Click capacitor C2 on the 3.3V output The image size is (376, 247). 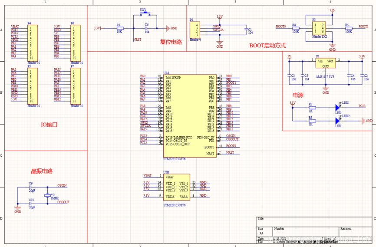[362, 76]
